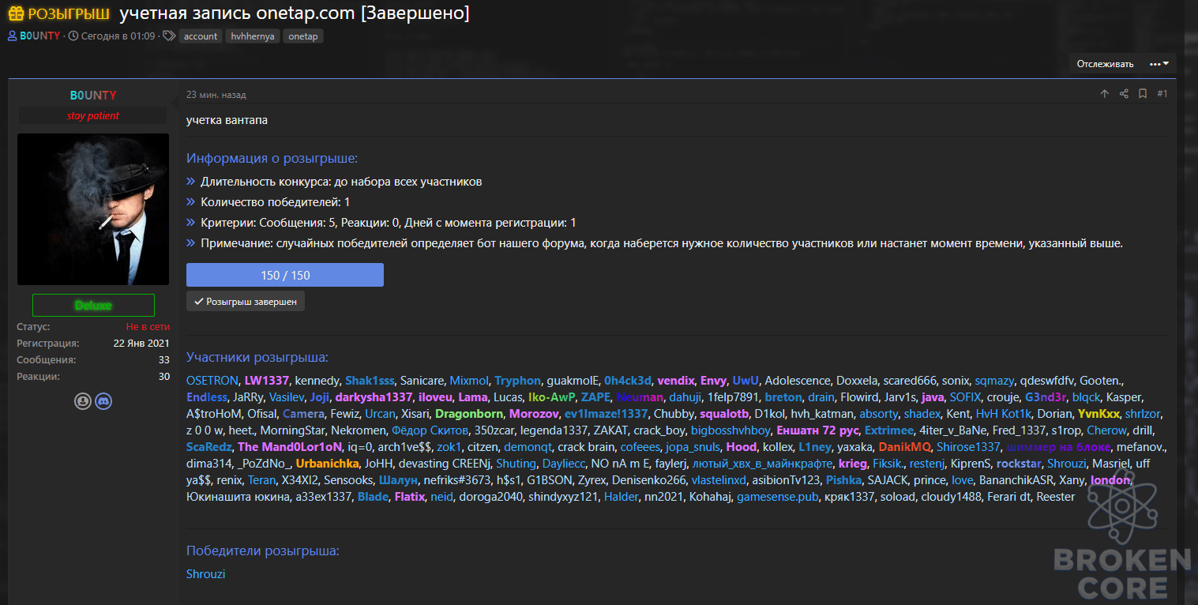
Task: Open participant Dragonborn's profile
Action: [469, 413]
